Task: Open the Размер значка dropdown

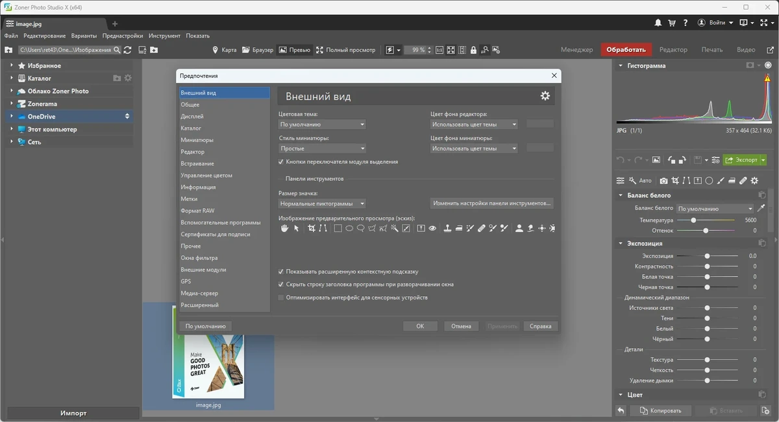Action: (x=322, y=204)
